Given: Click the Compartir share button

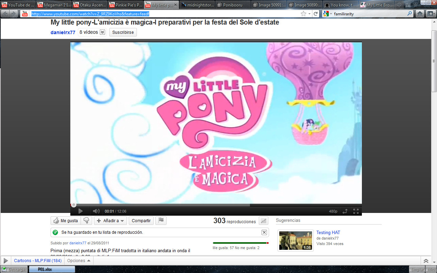Looking at the screenshot, I should (x=141, y=221).
